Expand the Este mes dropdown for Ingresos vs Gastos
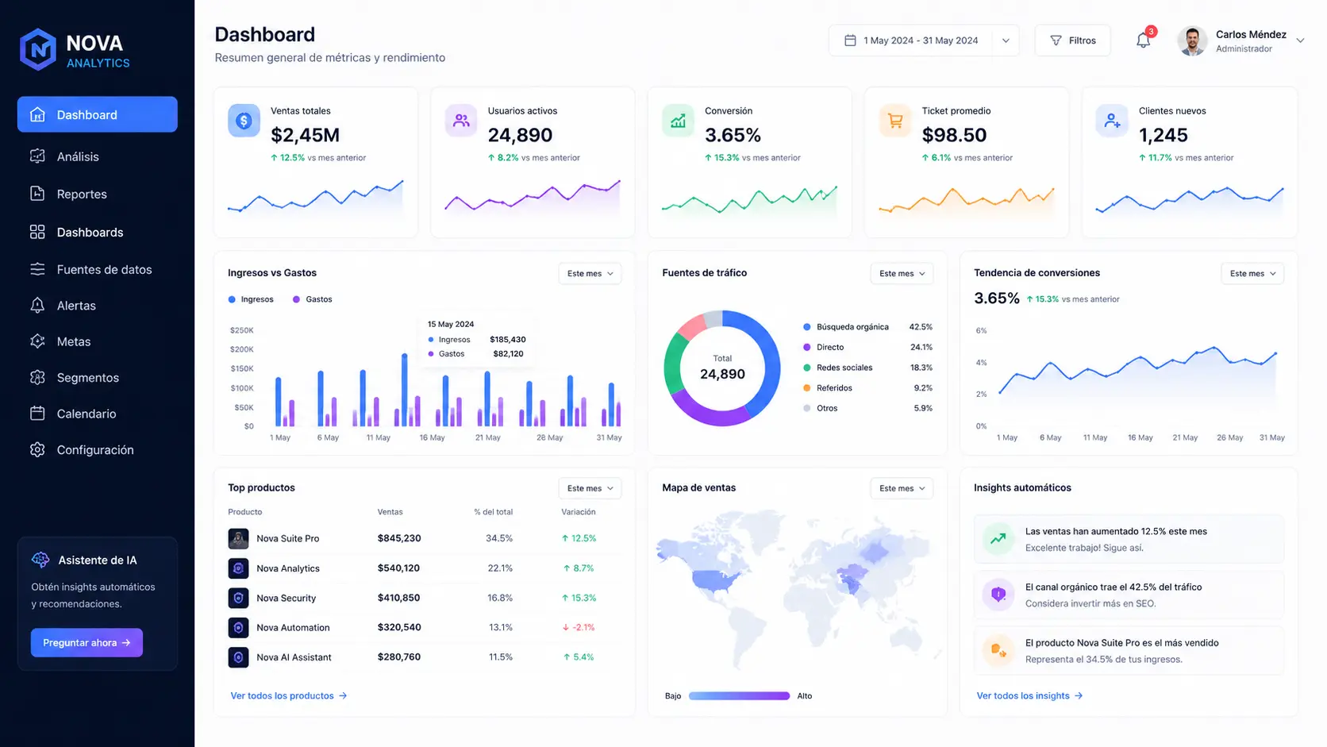The image size is (1327, 747). coord(590,273)
